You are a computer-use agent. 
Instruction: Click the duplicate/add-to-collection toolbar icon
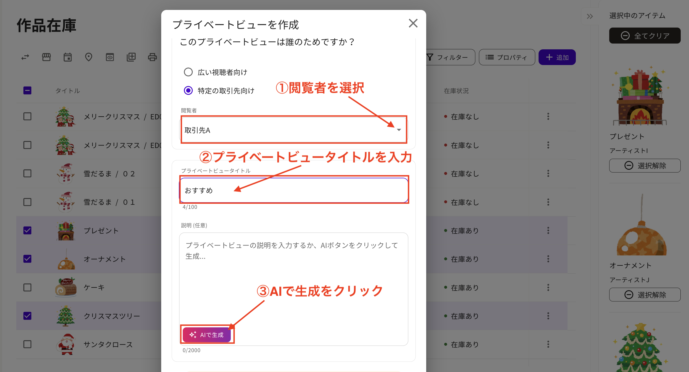131,57
